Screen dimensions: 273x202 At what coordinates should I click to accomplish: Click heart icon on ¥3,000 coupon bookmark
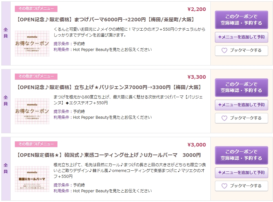(x=224, y=186)
